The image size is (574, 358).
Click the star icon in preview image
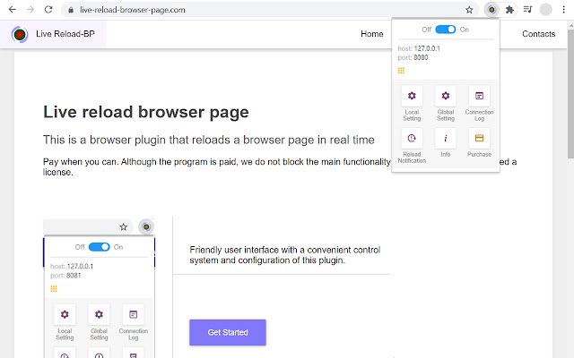[x=124, y=226]
